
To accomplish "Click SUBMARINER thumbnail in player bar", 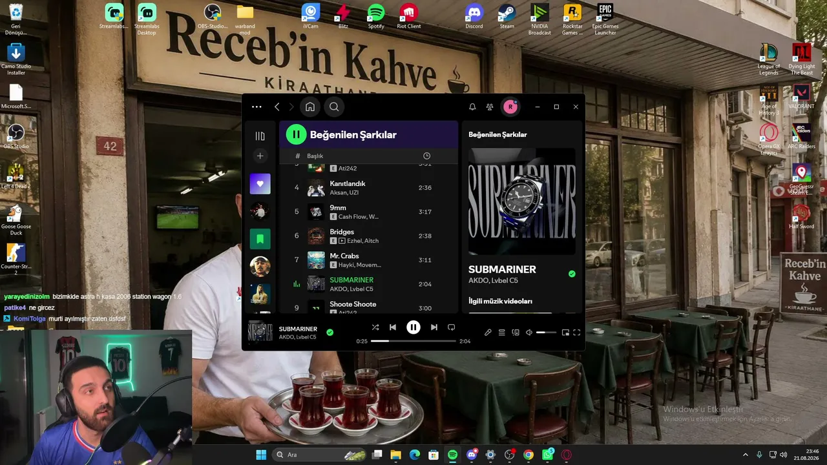I will pyautogui.click(x=260, y=332).
